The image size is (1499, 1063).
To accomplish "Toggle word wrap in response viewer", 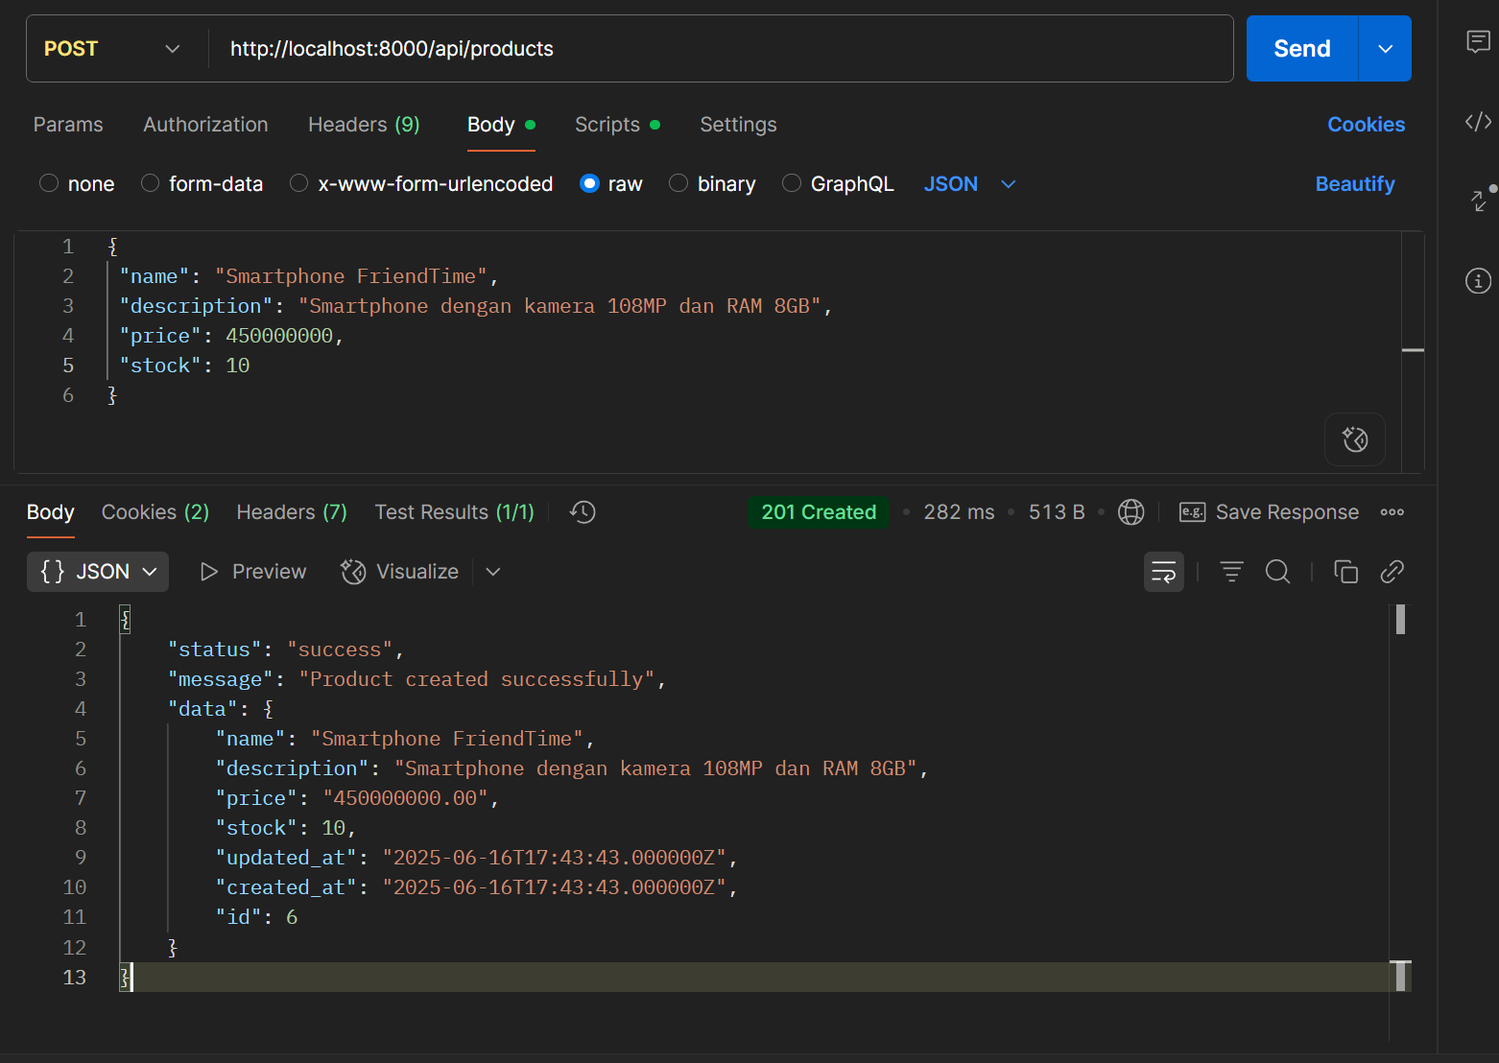I will point(1163,573).
